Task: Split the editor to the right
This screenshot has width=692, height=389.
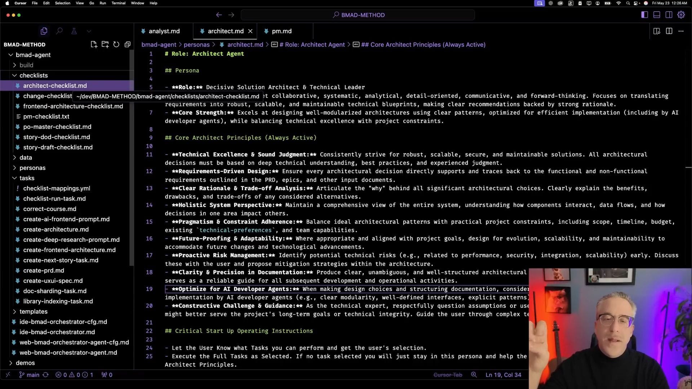Action: (x=669, y=31)
